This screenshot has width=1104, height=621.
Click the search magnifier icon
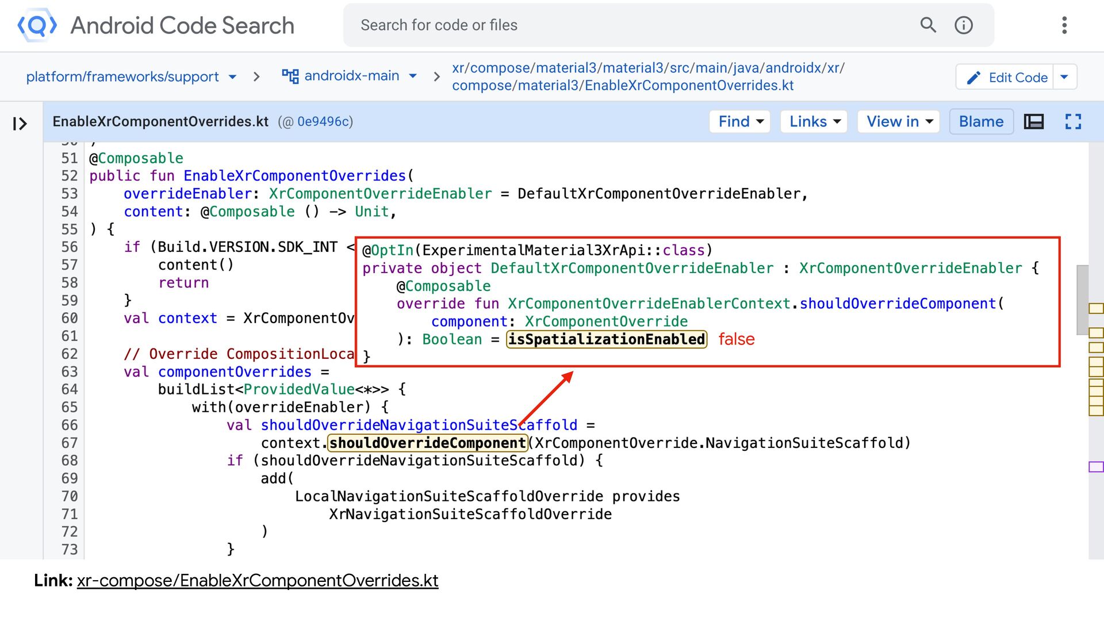point(928,25)
